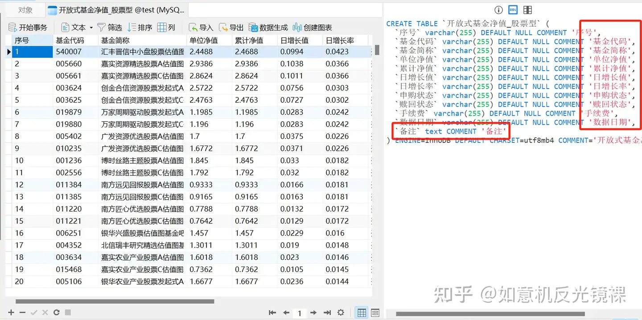Image resolution: width=642 pixels, height=320 pixels.
Task: Click the 列 columns button
Action: pyautogui.click(x=166, y=28)
